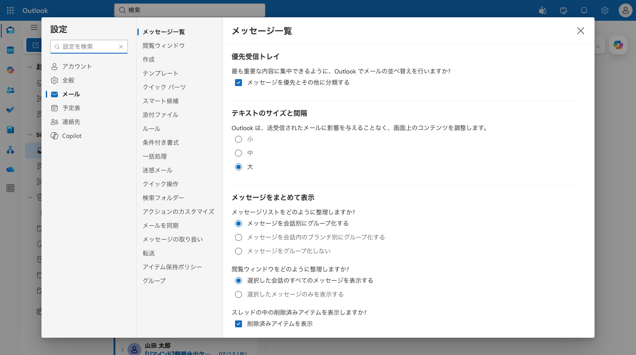
Task: Open Calendar app in left rail
Action: click(10, 50)
